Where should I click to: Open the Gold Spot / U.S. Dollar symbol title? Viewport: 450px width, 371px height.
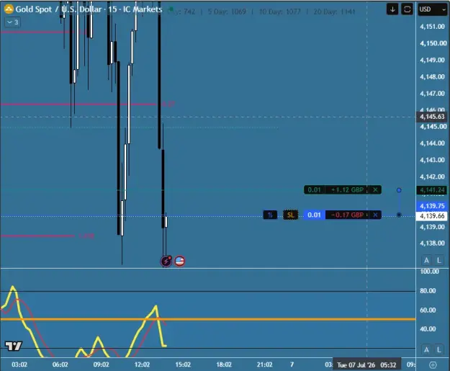89,9
